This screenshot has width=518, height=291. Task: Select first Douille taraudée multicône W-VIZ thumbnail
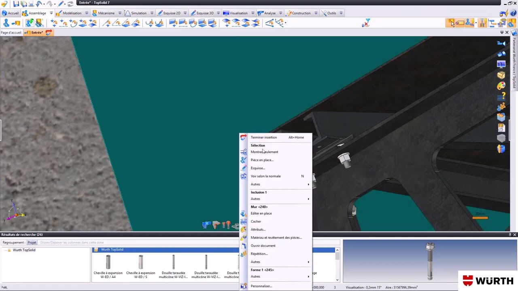[173, 266]
